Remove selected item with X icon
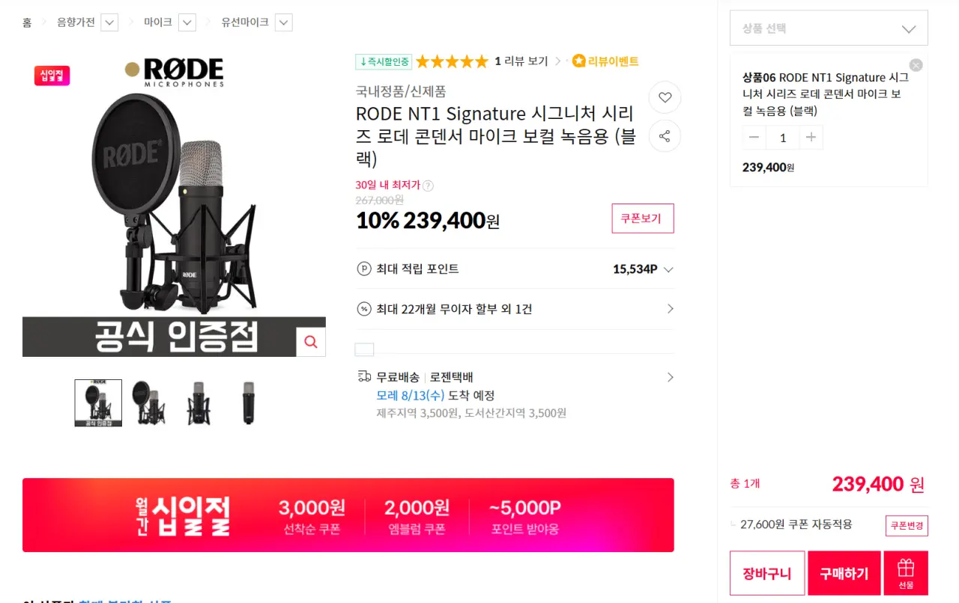 click(x=916, y=65)
